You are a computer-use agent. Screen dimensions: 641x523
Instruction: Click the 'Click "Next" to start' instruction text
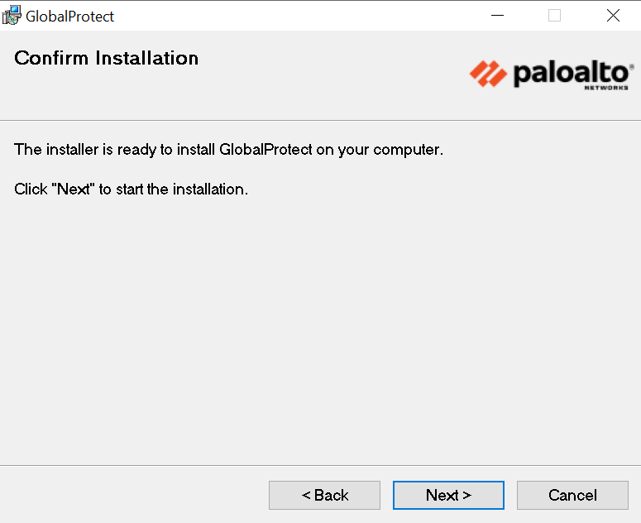132,190
